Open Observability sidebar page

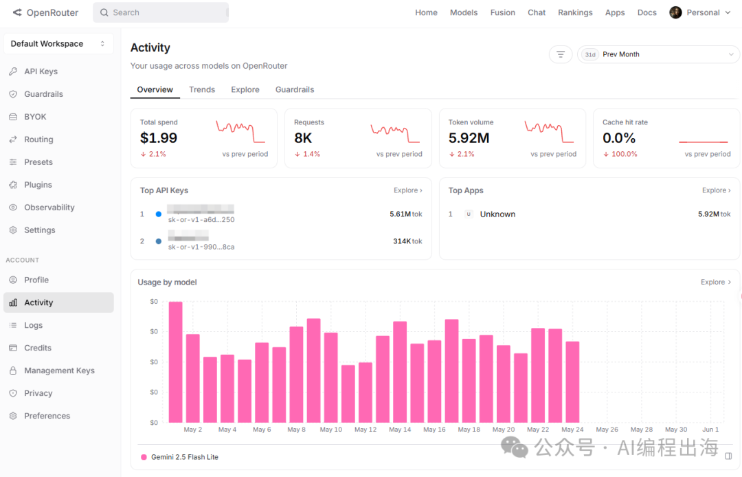click(58, 208)
